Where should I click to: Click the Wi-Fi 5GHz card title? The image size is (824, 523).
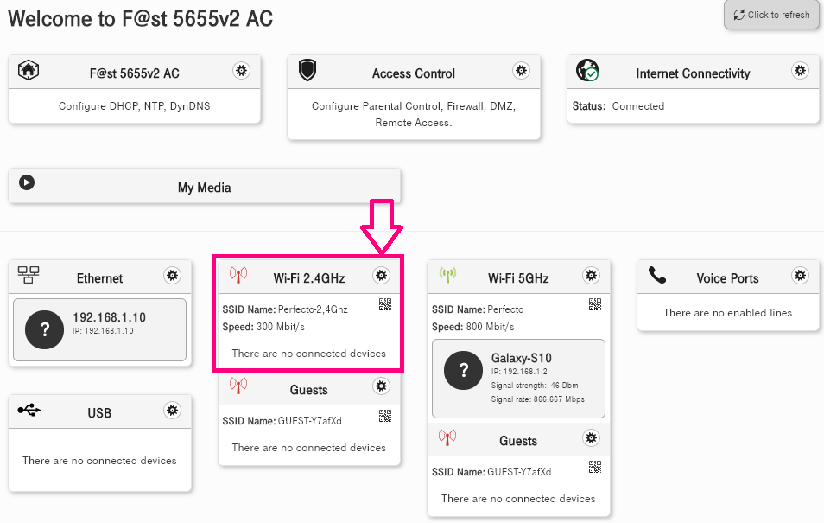(x=518, y=278)
